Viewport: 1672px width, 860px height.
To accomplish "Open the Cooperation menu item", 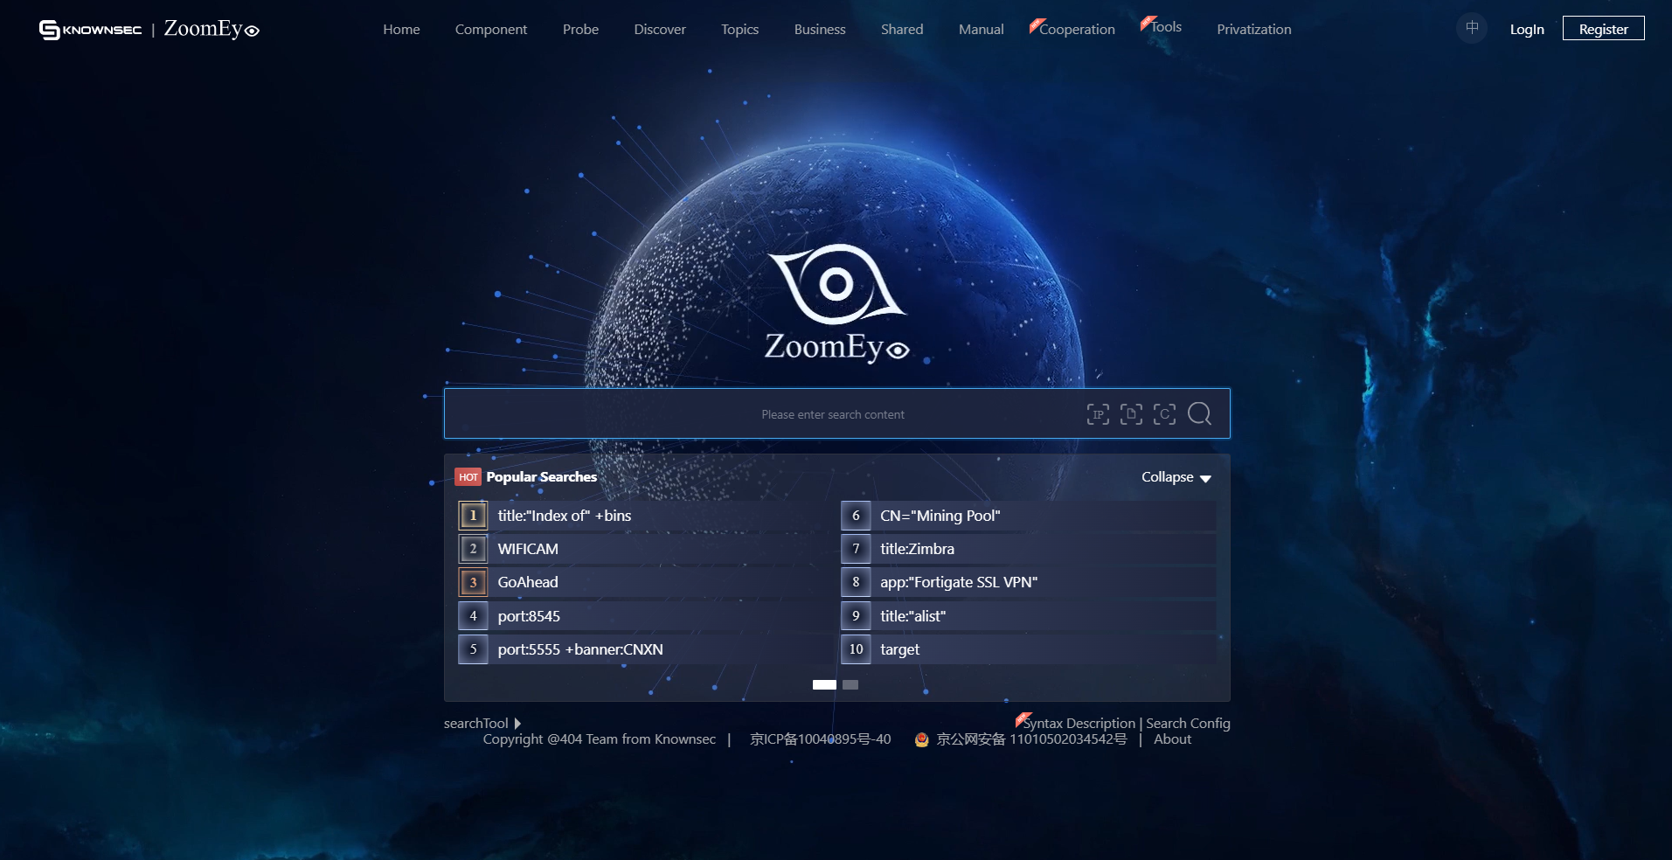I will tap(1077, 29).
